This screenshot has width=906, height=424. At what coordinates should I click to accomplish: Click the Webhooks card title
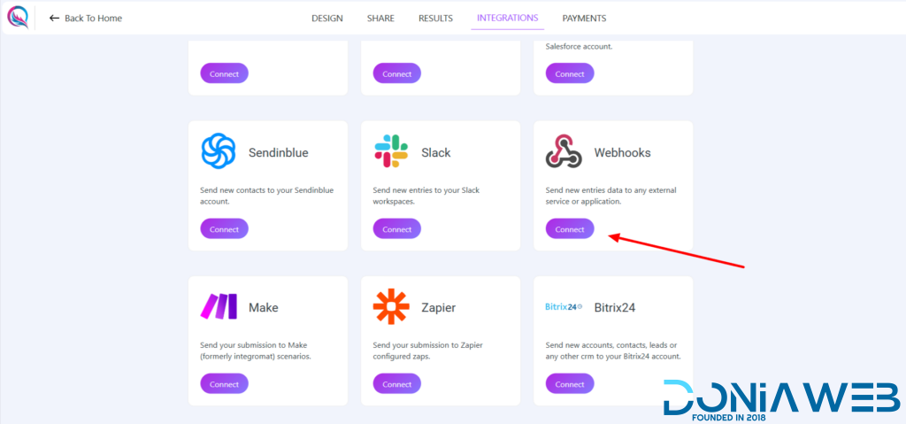(x=622, y=153)
